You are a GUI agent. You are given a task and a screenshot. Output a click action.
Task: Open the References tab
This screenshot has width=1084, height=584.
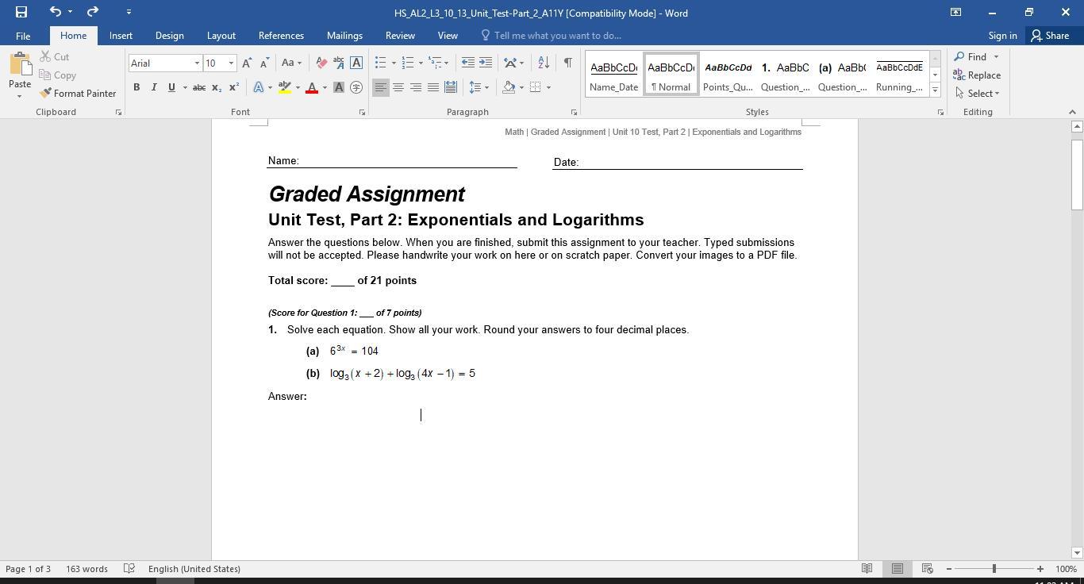tap(281, 36)
